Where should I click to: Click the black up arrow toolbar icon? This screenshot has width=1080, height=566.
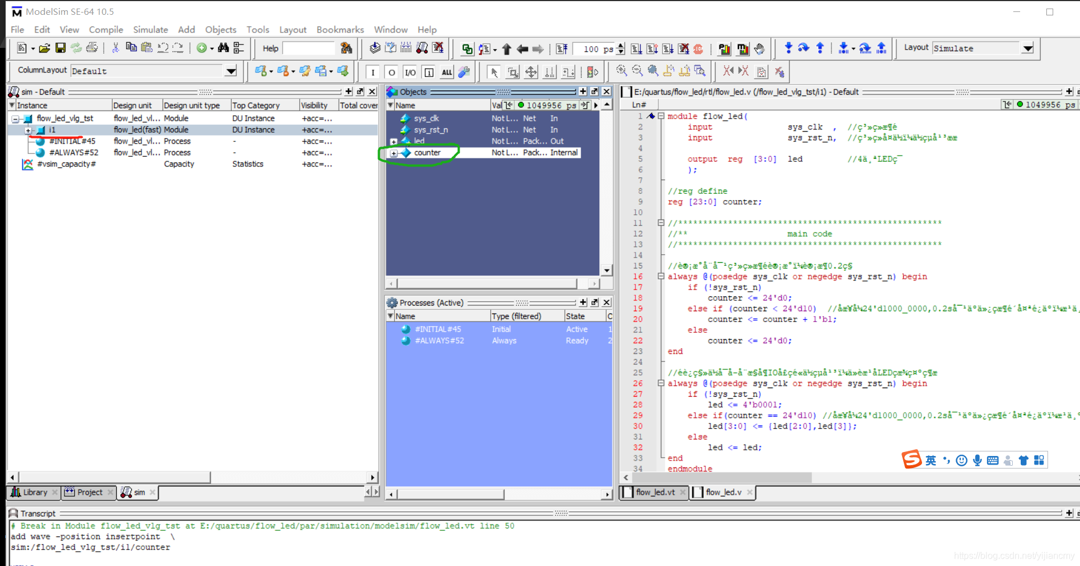[506, 49]
